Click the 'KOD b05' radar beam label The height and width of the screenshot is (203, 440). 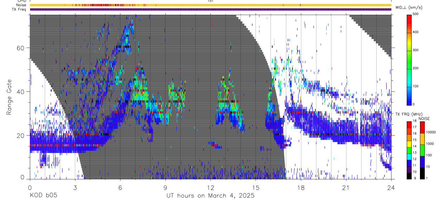tap(43, 195)
